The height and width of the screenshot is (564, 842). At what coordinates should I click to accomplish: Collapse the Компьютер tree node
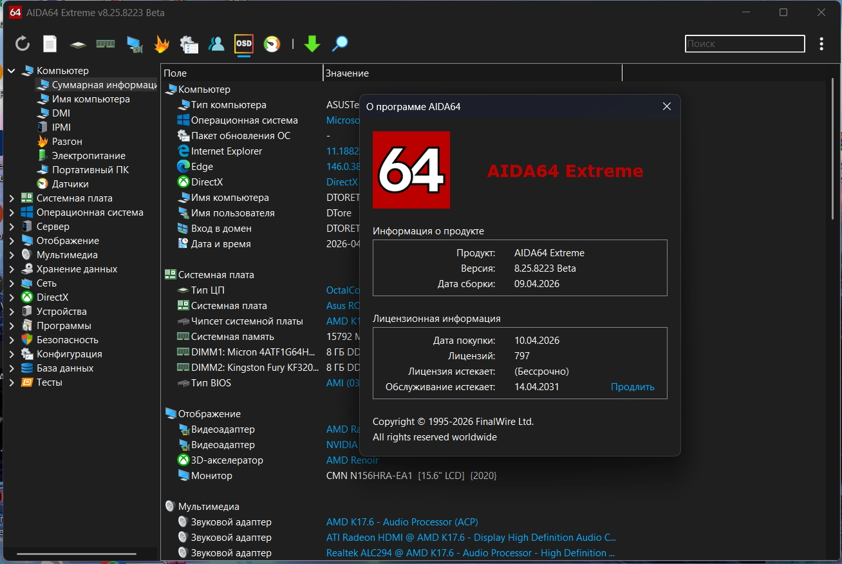[x=12, y=71]
